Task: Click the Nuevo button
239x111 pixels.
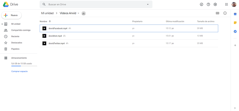Action: pyautogui.click(x=11, y=15)
